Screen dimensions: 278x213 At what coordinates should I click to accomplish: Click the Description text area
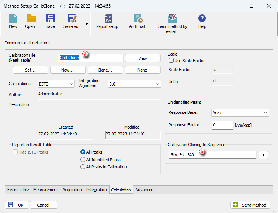coord(99,112)
